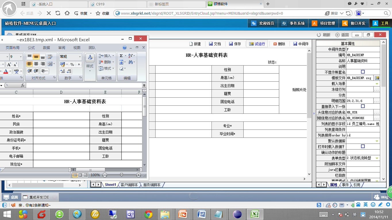
Task: Click the 试运行 test run toolbar button
Action: (257, 44)
